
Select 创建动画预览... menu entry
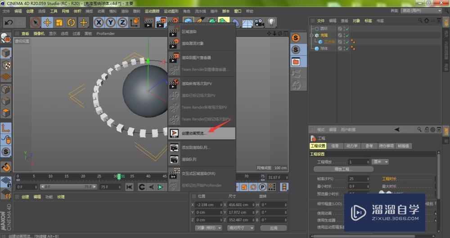tap(202, 134)
